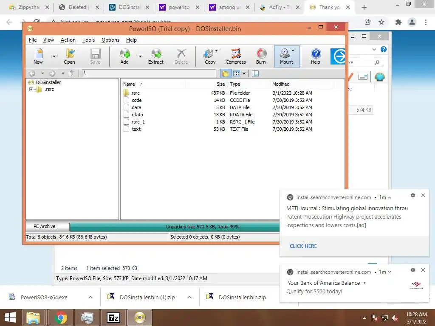Screen dimensions: 435x326
Task: Click the Burn toolbar icon
Action: point(261,56)
